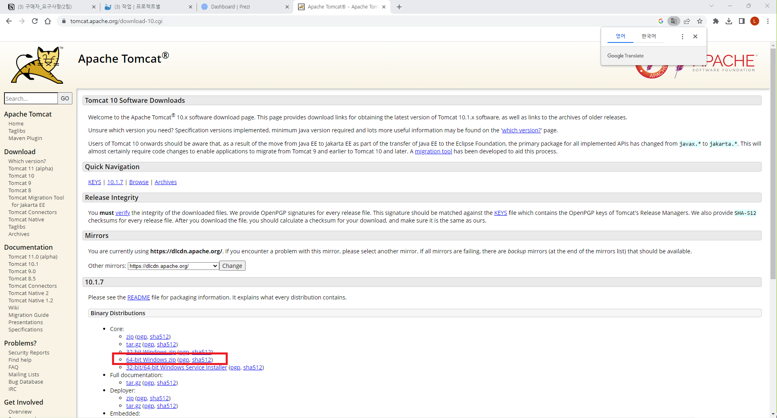
Task: Open Maven Plugin in the sidebar
Action: pos(25,138)
